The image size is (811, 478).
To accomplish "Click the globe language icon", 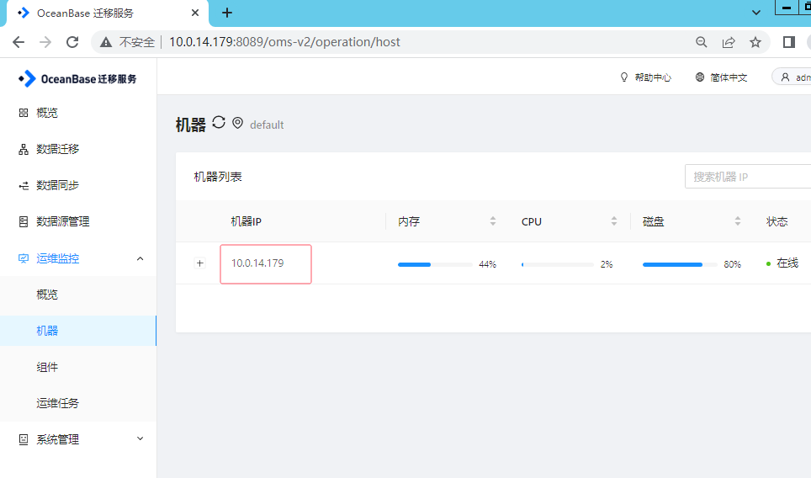I will (x=700, y=77).
